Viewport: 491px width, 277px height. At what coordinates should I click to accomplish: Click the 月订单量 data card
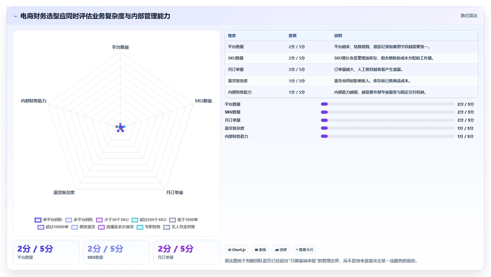tap(187, 252)
